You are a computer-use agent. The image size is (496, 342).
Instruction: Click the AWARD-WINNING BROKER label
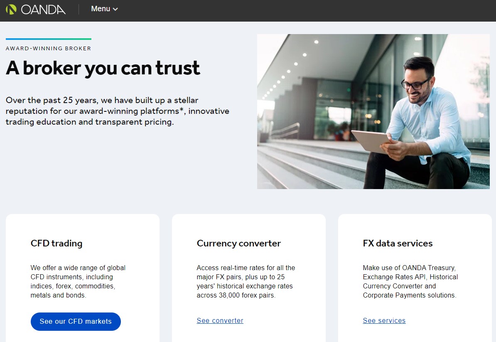(48, 48)
